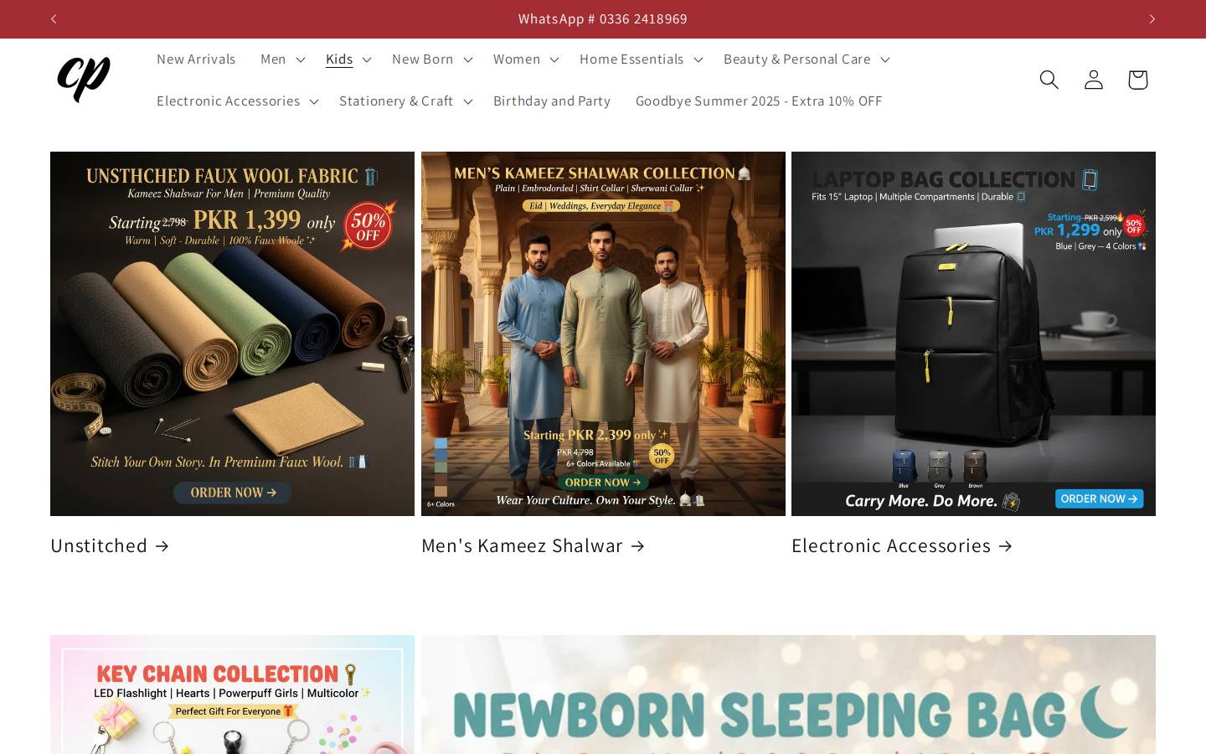Click the Men's Kameez Shalwar link
This screenshot has height=754, width=1206.
point(533,545)
